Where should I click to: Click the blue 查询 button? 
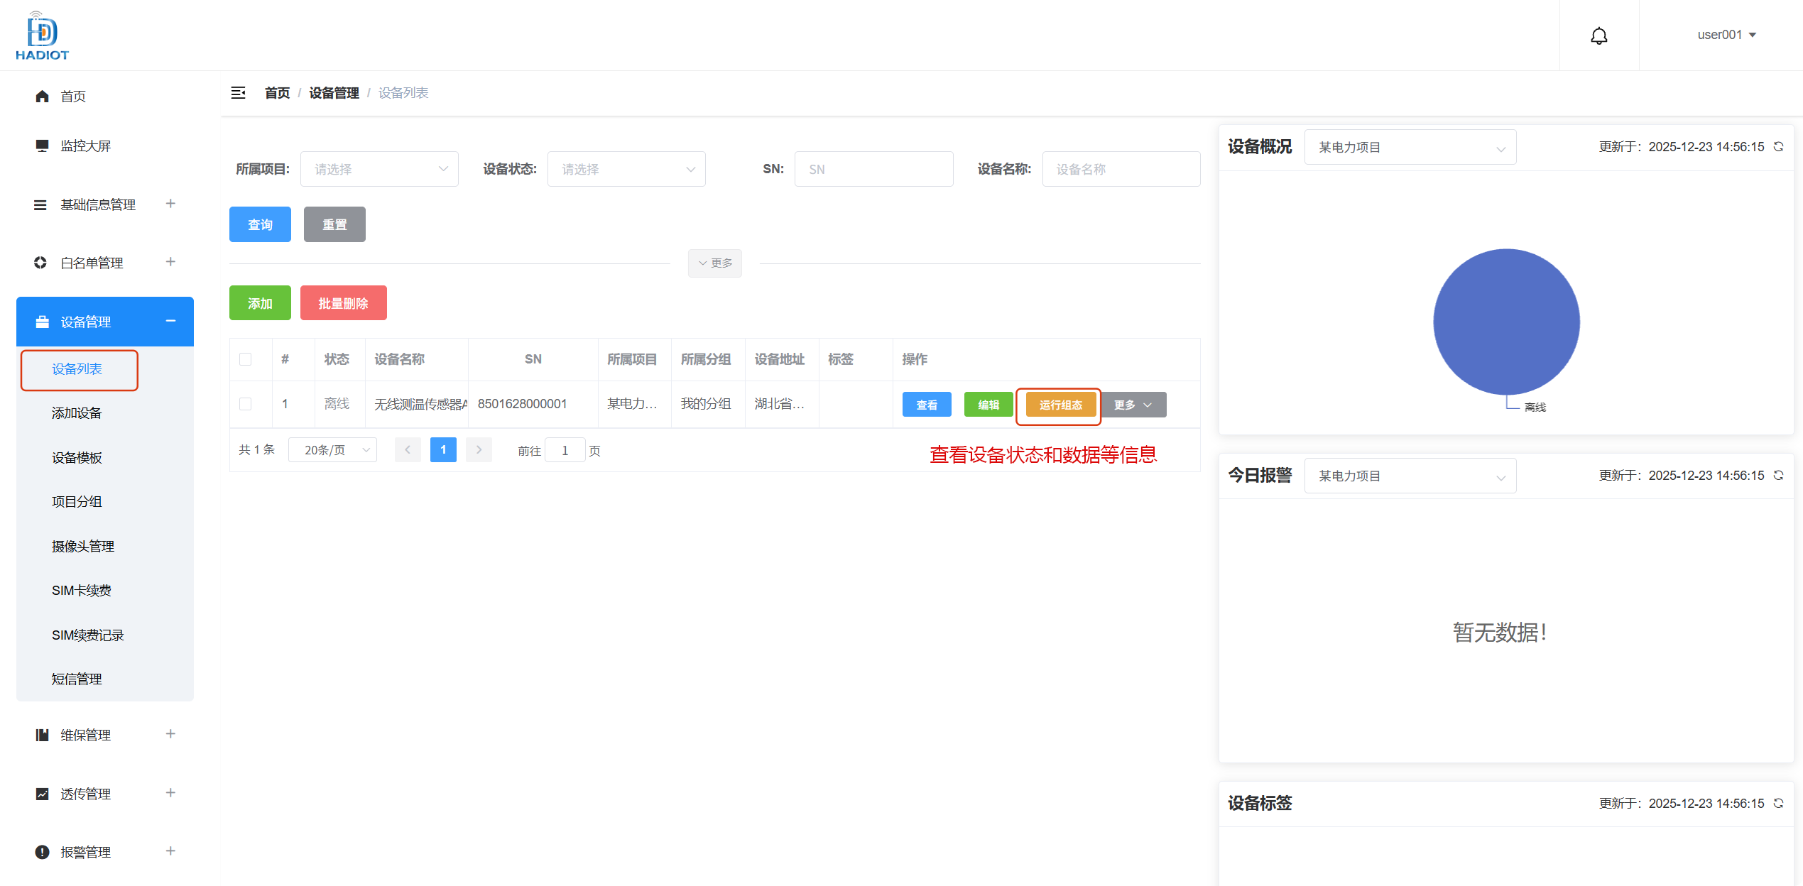click(x=260, y=224)
